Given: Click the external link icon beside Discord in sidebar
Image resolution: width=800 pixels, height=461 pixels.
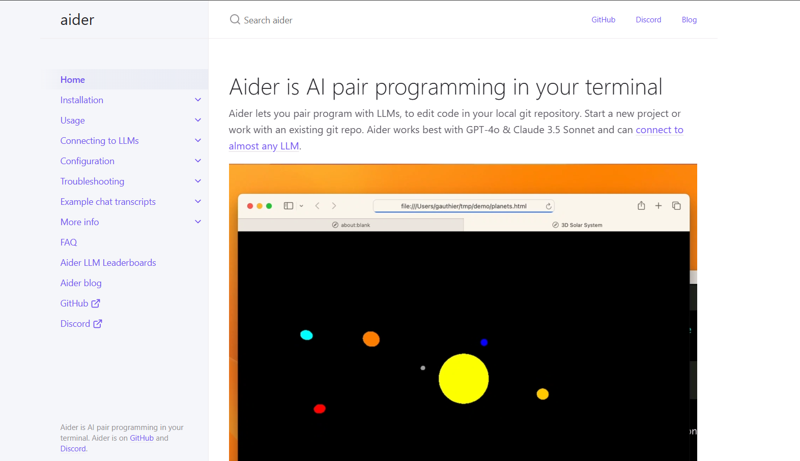Looking at the screenshot, I should pos(98,324).
